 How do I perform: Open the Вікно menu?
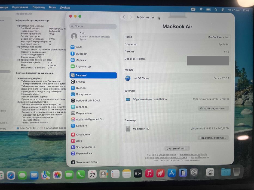(53, 7)
